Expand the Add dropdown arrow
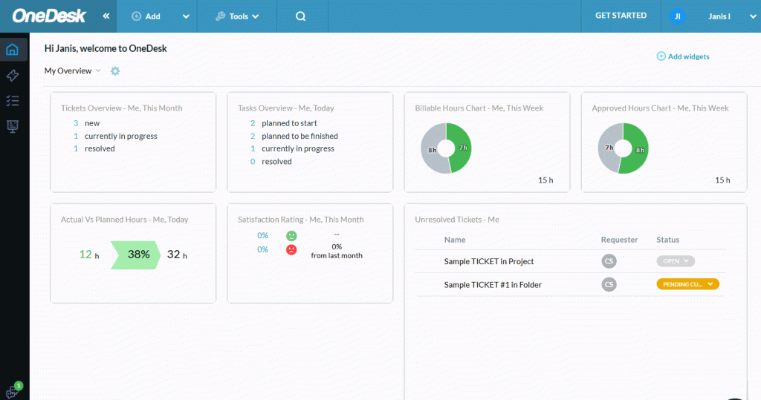The height and width of the screenshot is (400, 761). point(186,16)
